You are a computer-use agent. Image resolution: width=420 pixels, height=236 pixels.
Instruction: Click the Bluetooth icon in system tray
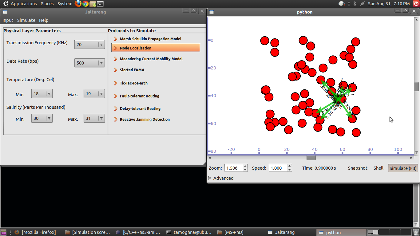tap(355, 4)
